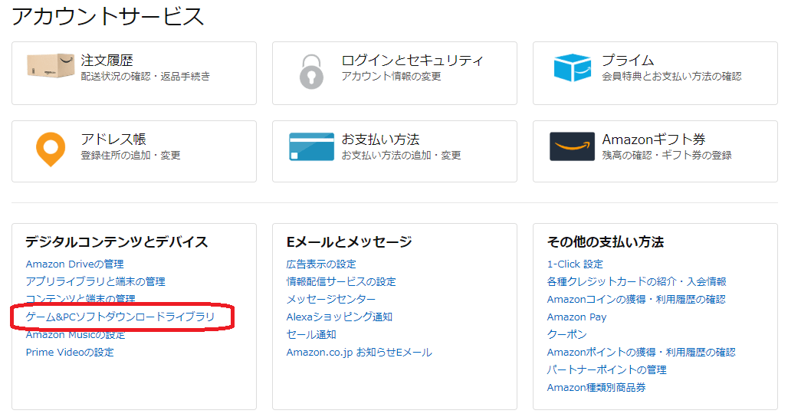
Task: Open セール通知 link
Action: tap(311, 335)
